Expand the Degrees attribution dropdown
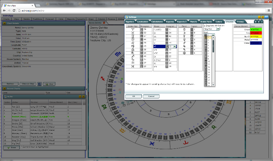 pos(218,29)
